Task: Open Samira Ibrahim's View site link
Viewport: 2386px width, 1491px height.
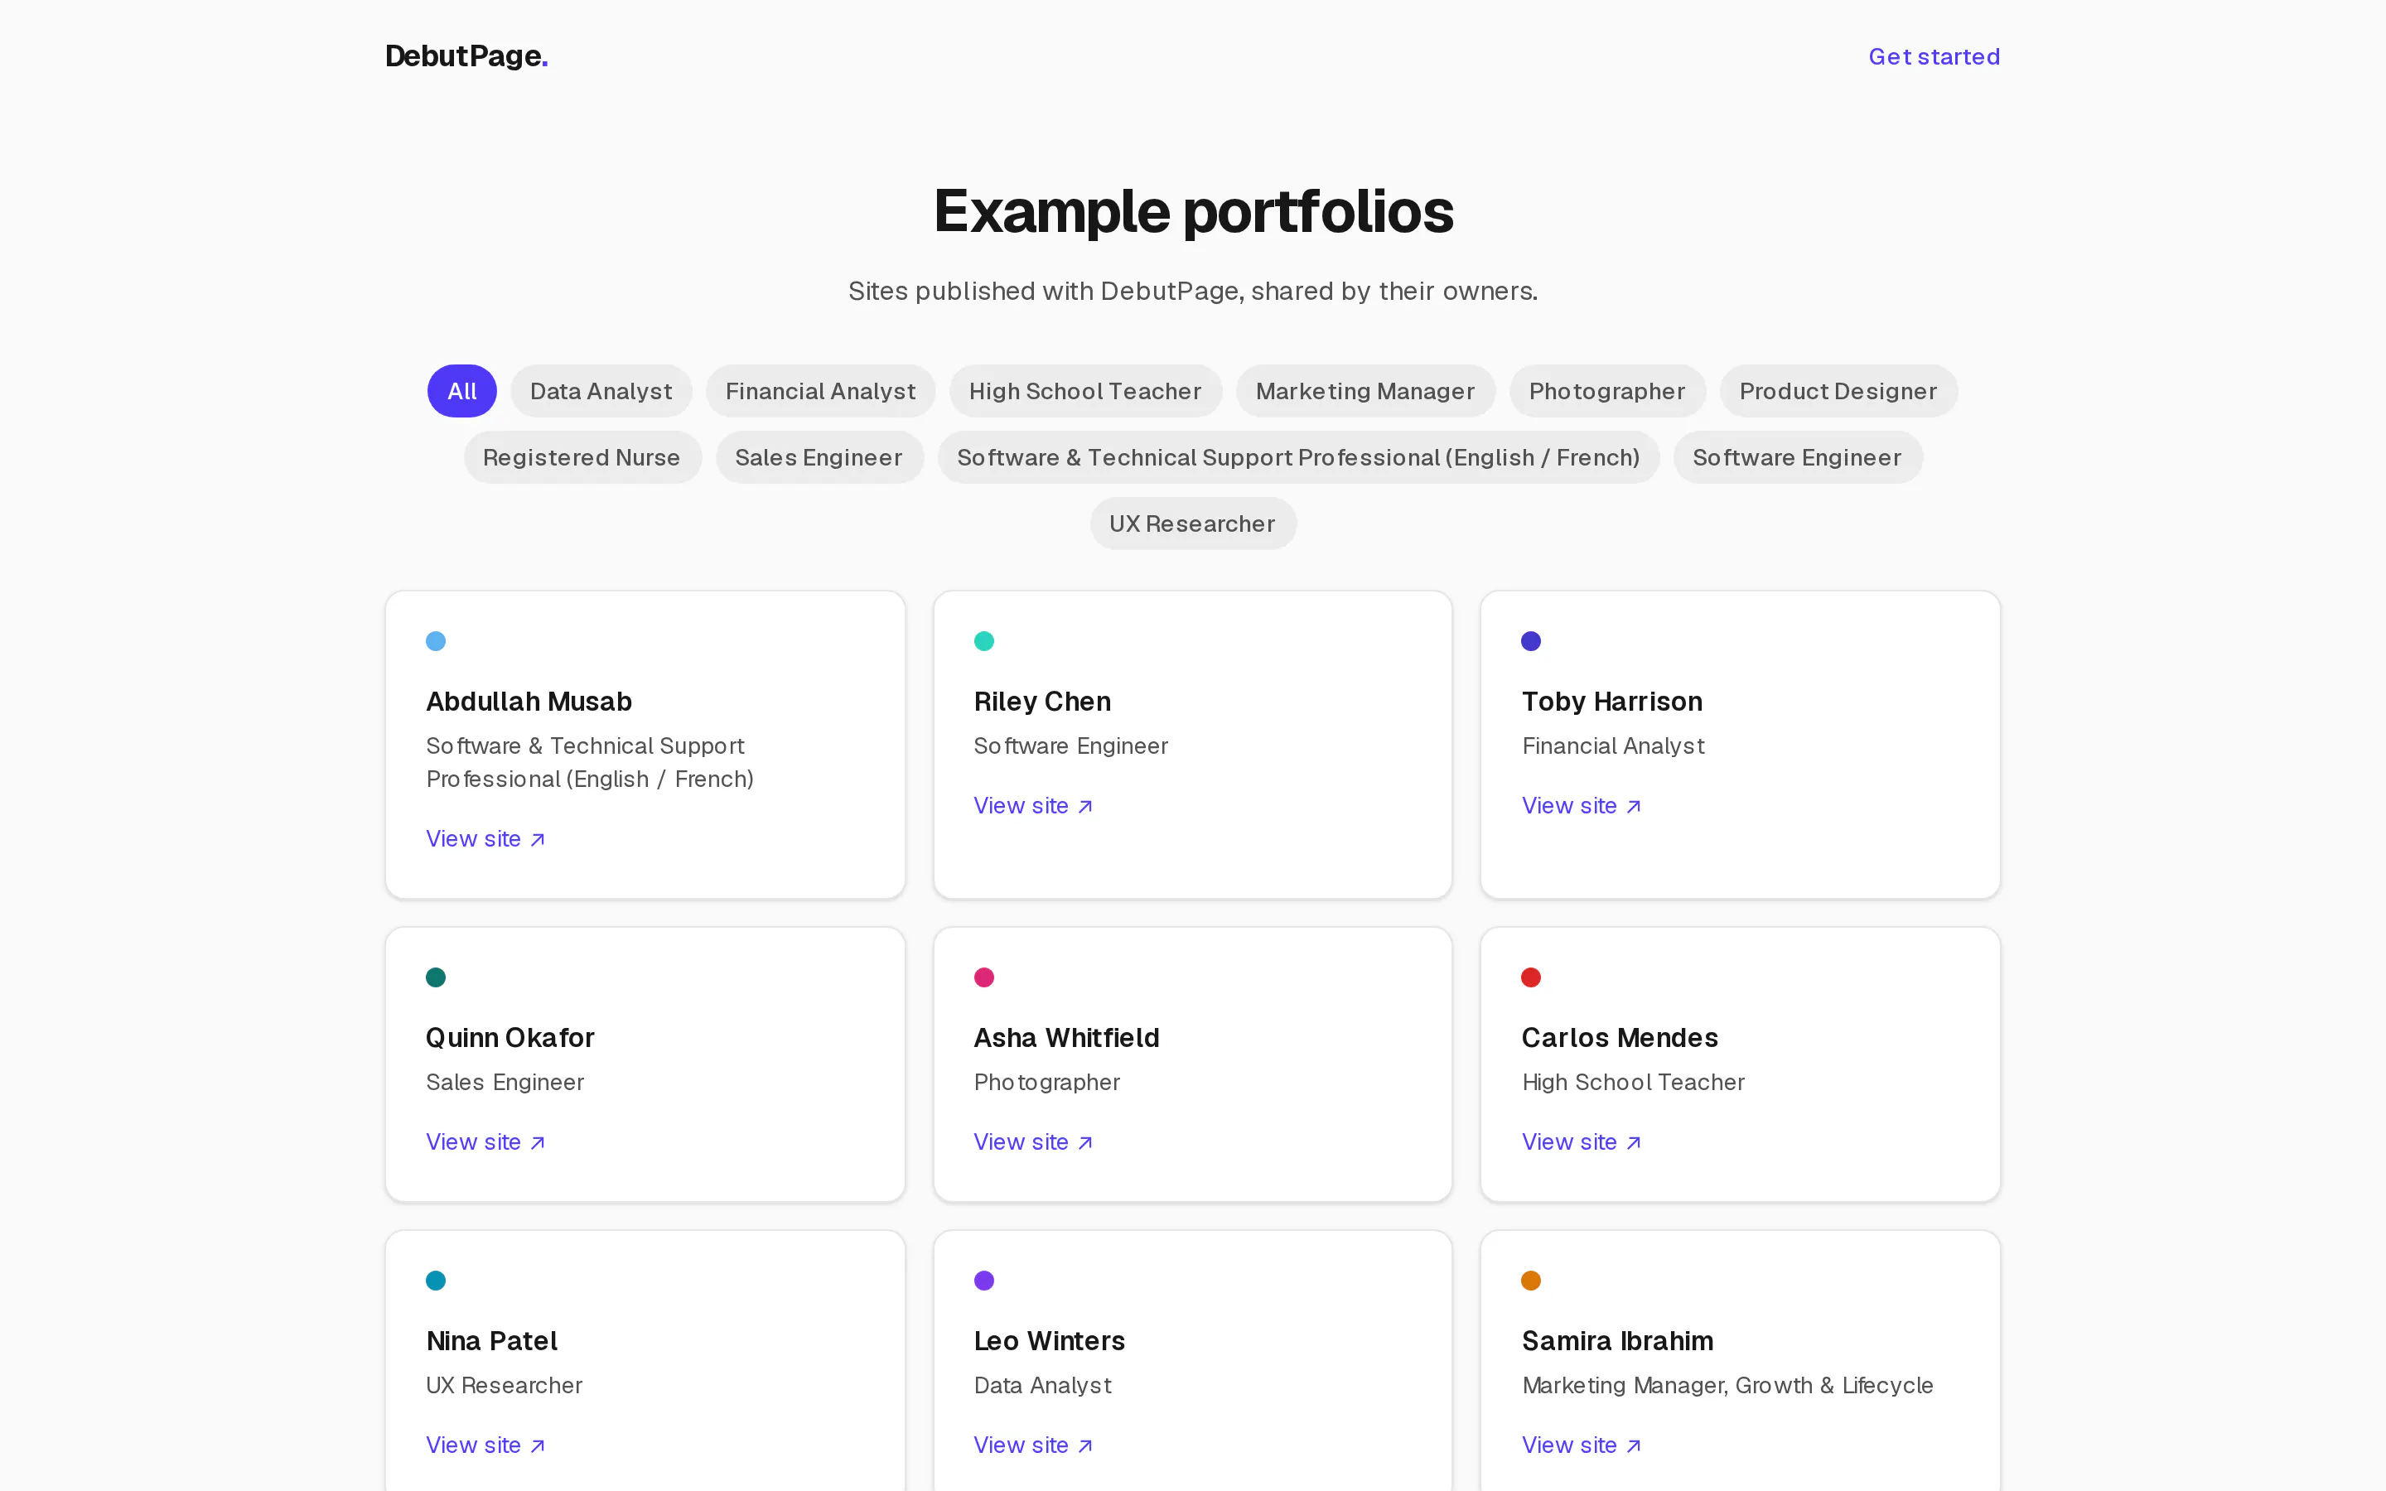Action: (1582, 1445)
